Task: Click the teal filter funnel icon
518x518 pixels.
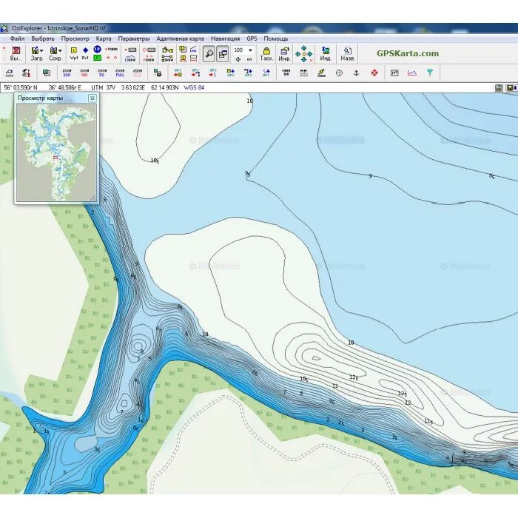Action: tap(430, 73)
